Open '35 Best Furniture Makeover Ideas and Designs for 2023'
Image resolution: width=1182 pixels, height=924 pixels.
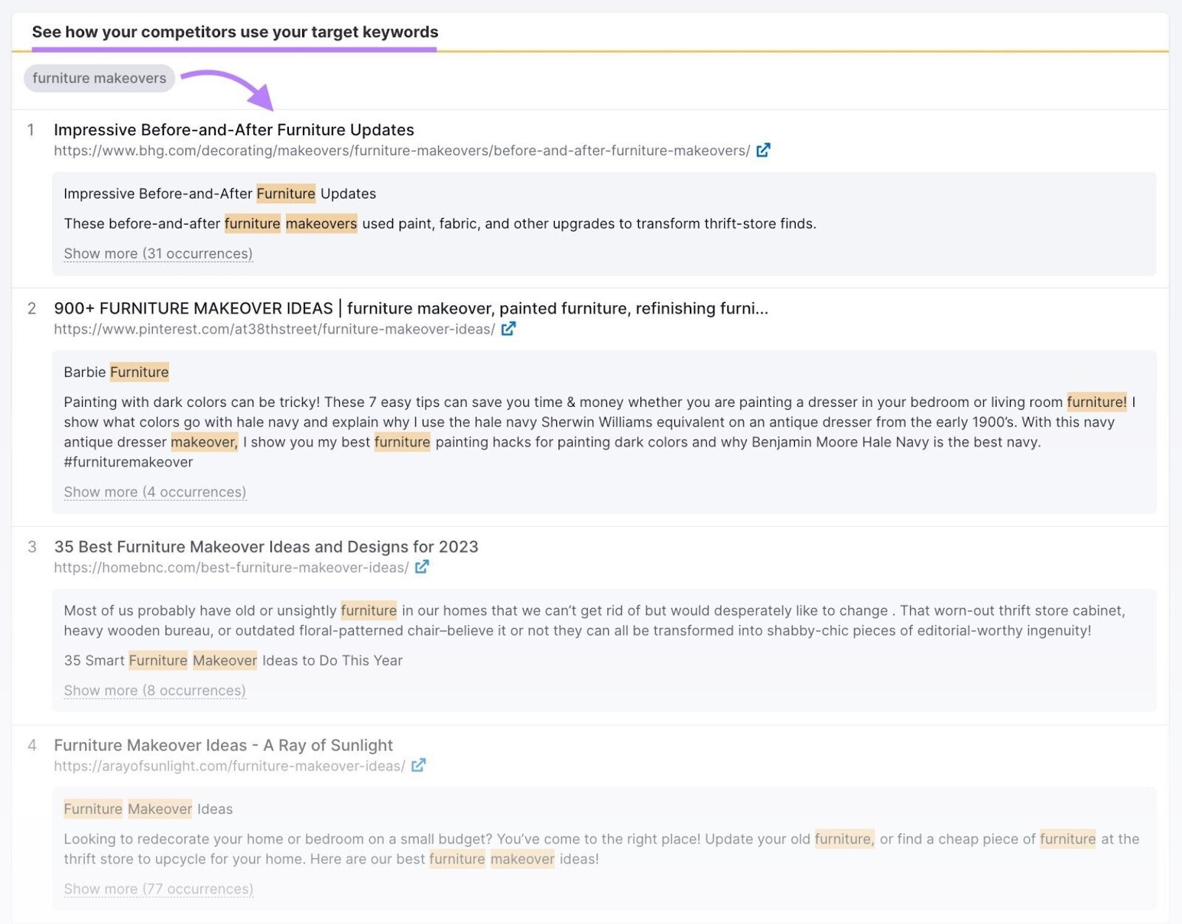point(266,547)
